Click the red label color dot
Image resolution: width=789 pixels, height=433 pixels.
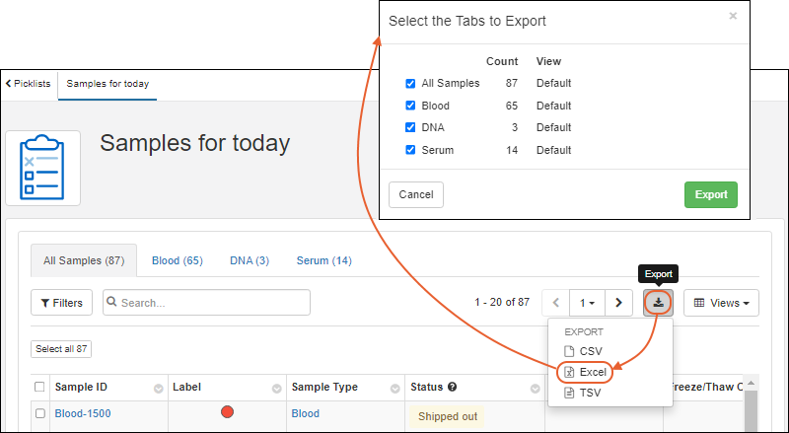(x=227, y=413)
